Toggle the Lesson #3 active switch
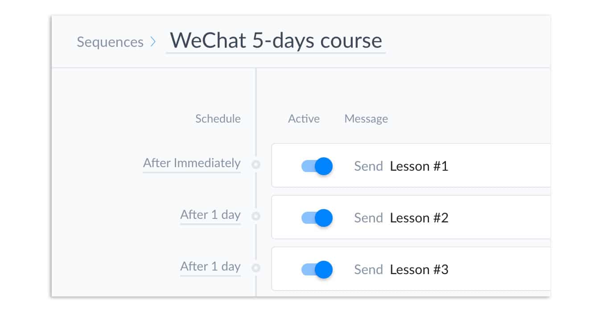Screen dimensions: 602x312 coord(317,270)
